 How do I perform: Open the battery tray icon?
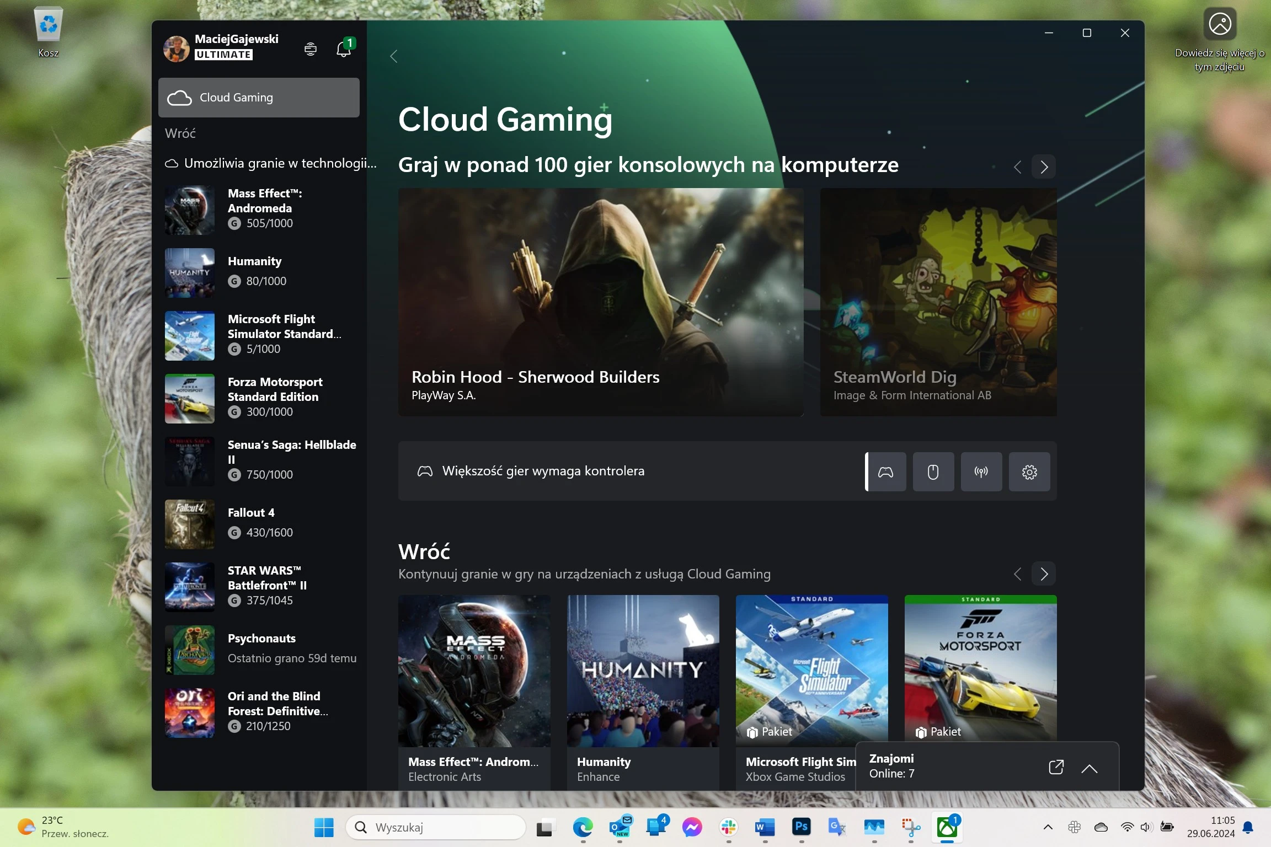1167,827
